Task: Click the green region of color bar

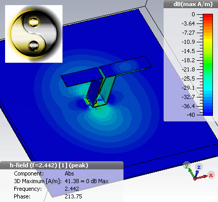Action: (208, 63)
